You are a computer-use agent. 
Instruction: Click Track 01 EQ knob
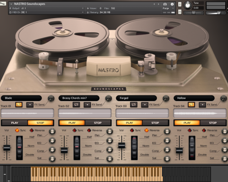(52, 141)
